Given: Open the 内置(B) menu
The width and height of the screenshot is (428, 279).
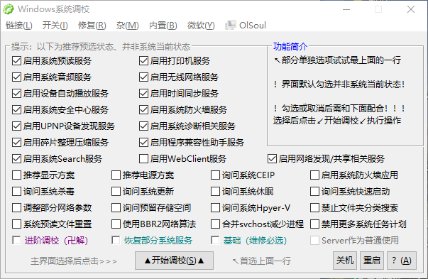Looking at the screenshot, I should [x=163, y=26].
